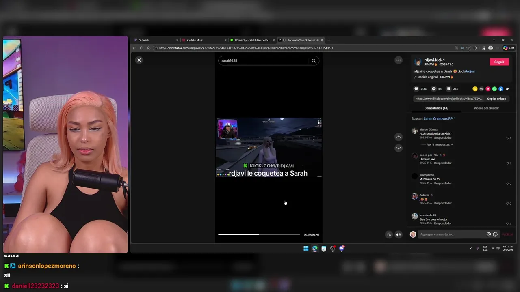The height and width of the screenshot is (292, 520).
Task: Save video with the bookmark icon
Action: point(448,89)
